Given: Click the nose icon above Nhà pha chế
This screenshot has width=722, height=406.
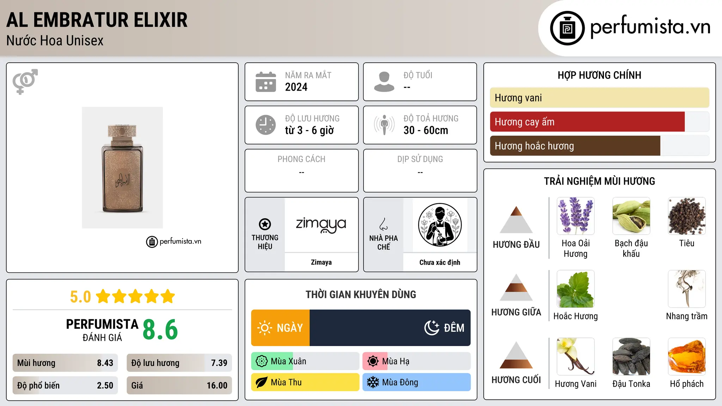Looking at the screenshot, I should coord(384,224).
